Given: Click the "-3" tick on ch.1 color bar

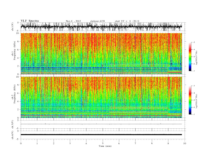Looking at the screenshot, I should click(194, 42).
